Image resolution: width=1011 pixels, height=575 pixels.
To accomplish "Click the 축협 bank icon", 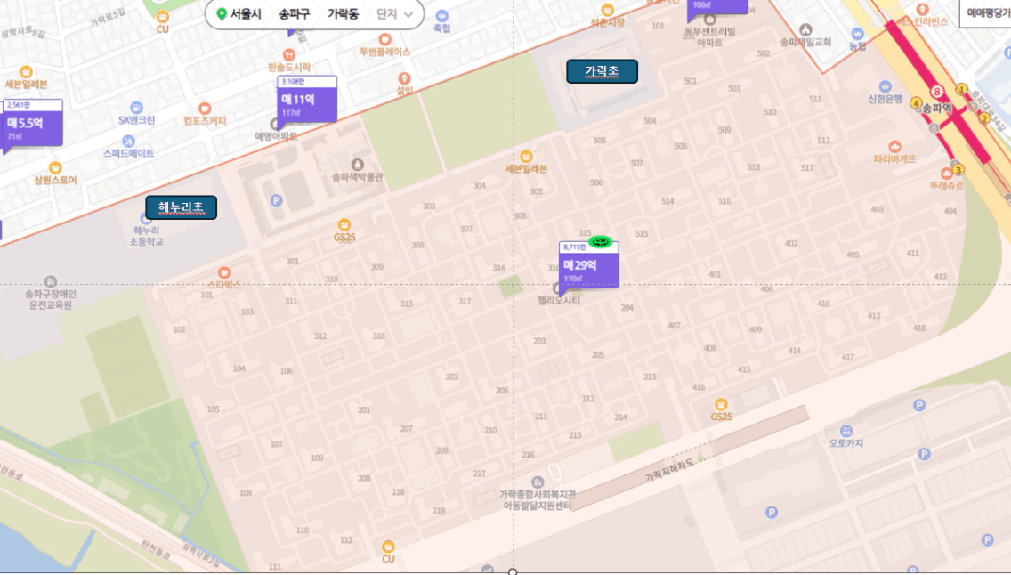I will coord(441,16).
